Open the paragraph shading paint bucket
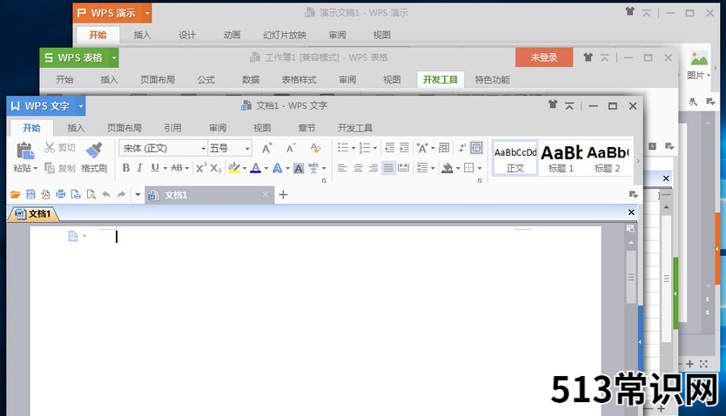 click(x=447, y=168)
